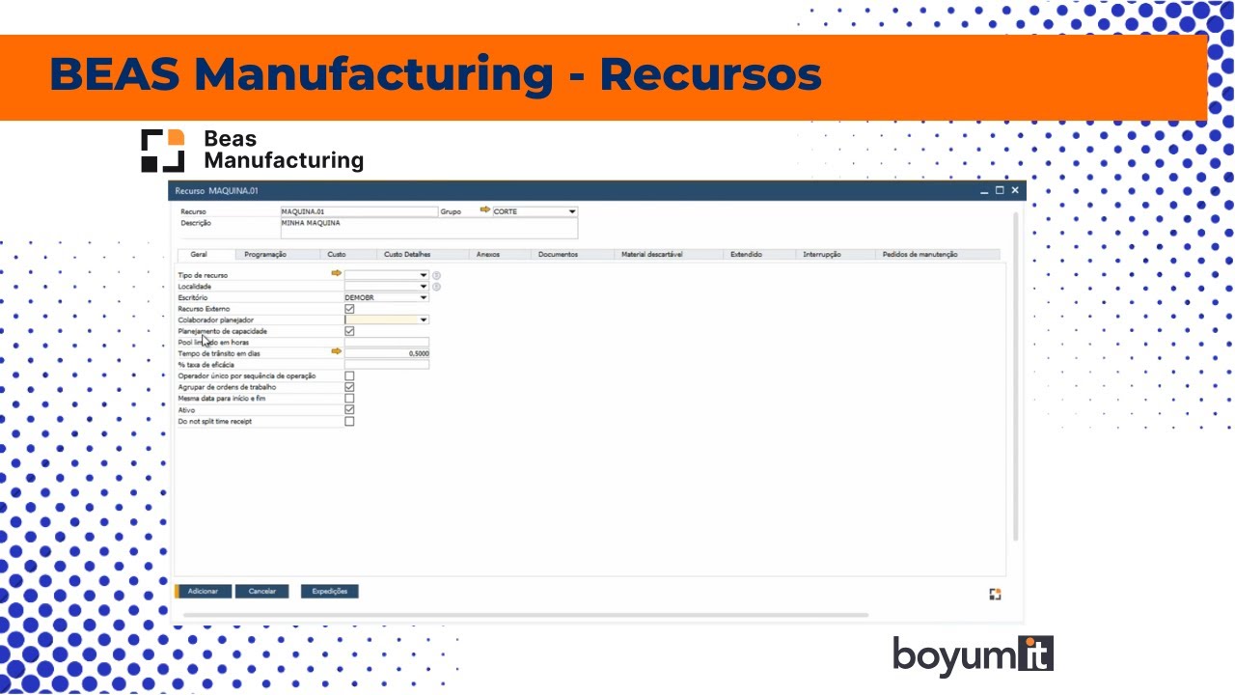Open the Grupo CORTE dropdown
Screen dimensions: 1235x695
[x=571, y=211]
